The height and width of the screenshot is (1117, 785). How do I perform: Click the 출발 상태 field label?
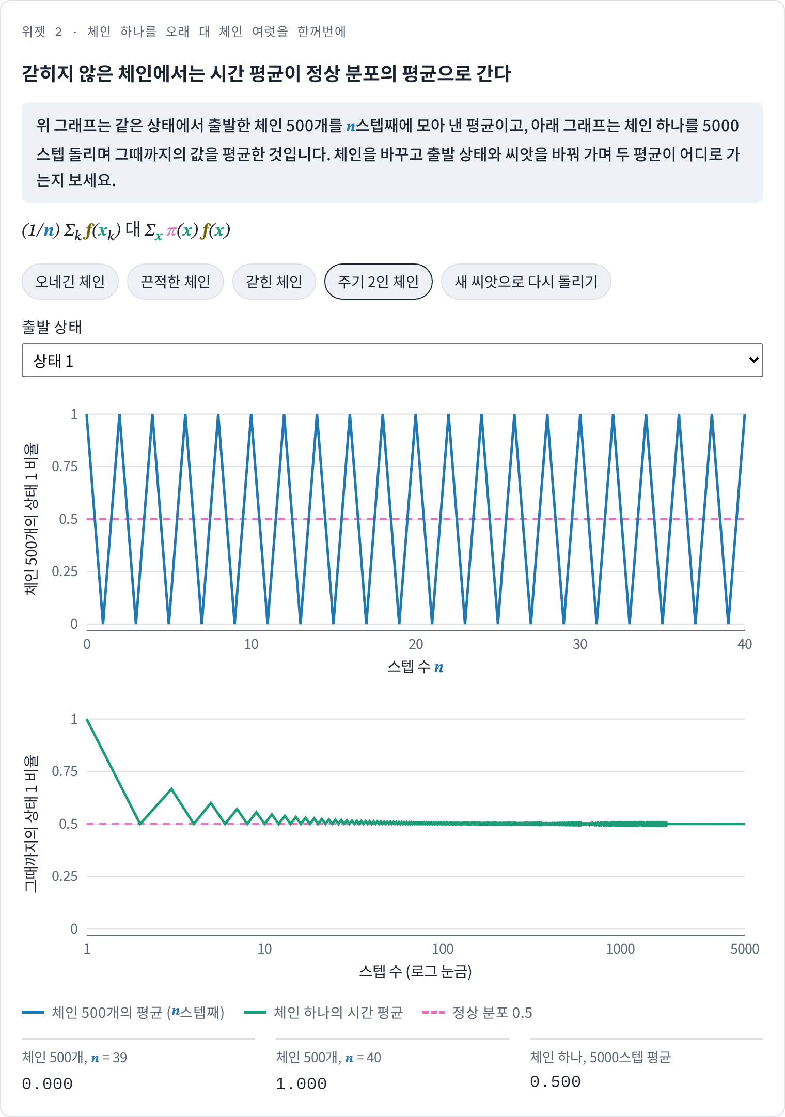(x=52, y=327)
